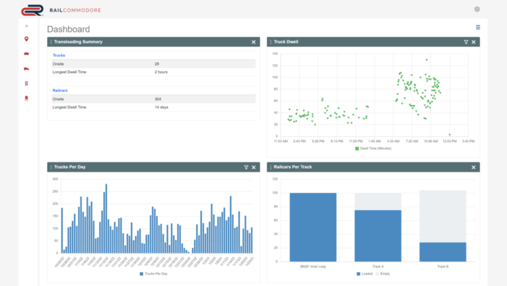Screen dimensions: 507x286
Task: Open the Railcars link in summary
Action: click(60, 90)
